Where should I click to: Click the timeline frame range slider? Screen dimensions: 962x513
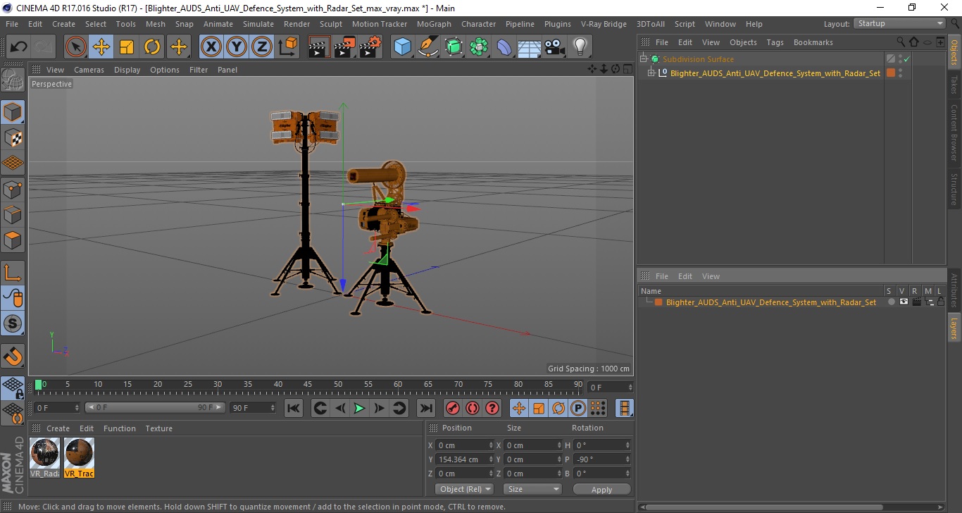[x=155, y=407]
